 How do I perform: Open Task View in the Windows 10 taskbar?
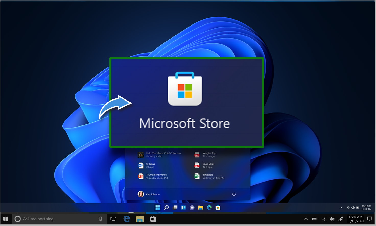click(x=113, y=219)
